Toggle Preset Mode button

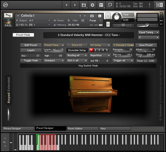(23, 35)
